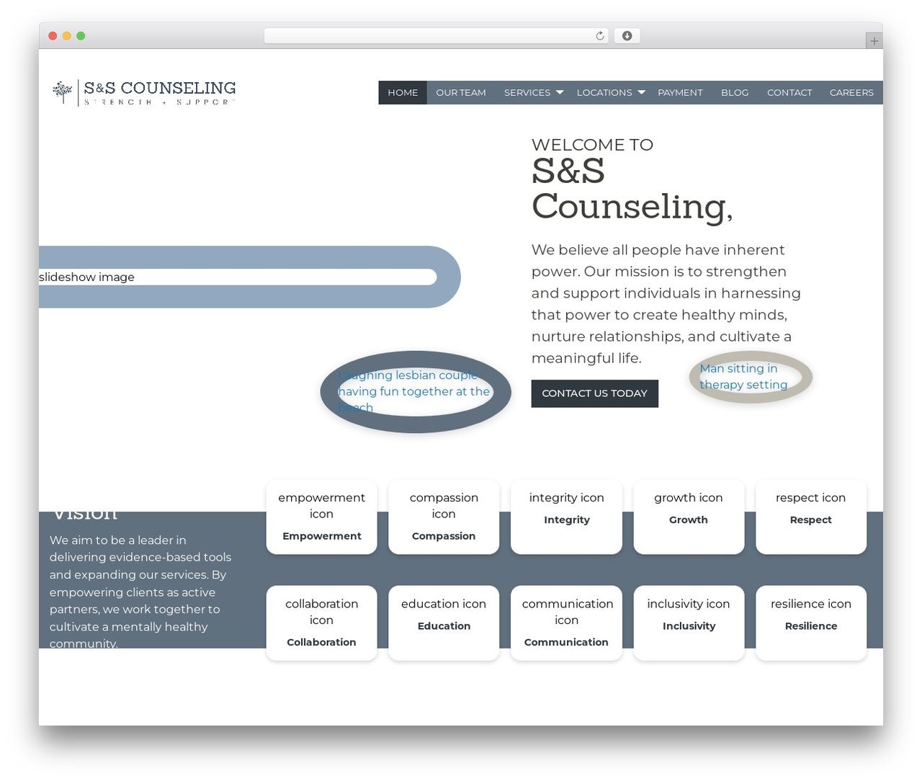Image resolution: width=922 pixels, height=781 pixels.
Task: Click the Contact Us Today button
Action: 595,393
